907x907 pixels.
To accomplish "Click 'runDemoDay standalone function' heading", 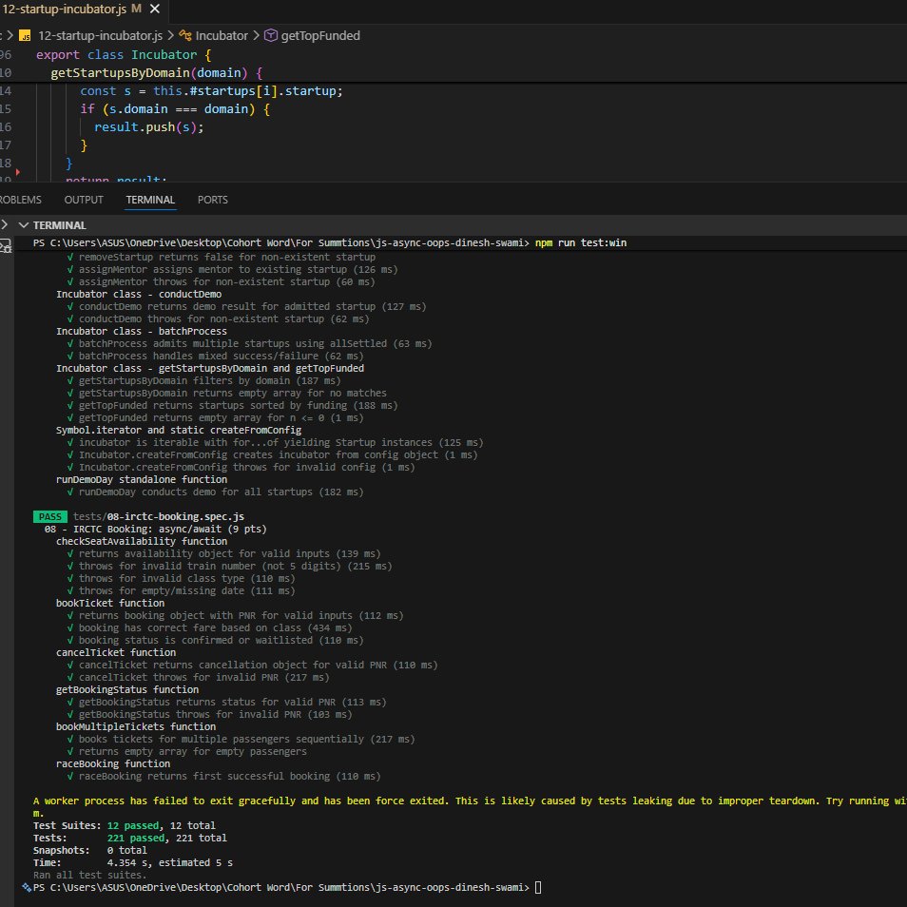I will [142, 479].
